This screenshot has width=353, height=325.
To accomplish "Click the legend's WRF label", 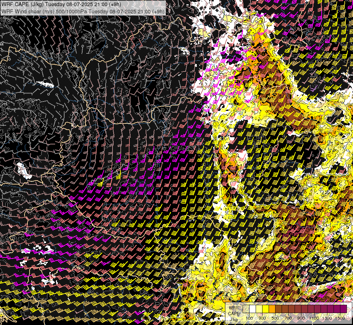I will [x=234, y=308].
